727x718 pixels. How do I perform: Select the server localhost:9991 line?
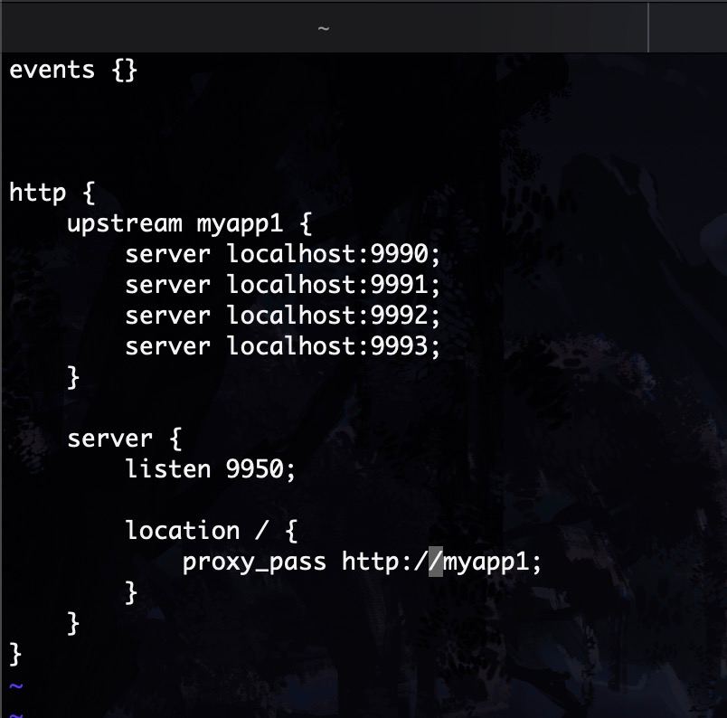point(282,285)
